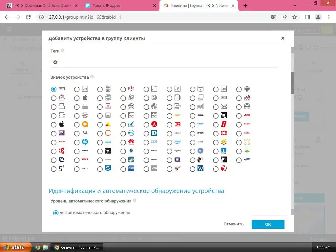Select Без автоматического обнаружения radio option
Screen dimensions: 336x252
tap(56, 213)
